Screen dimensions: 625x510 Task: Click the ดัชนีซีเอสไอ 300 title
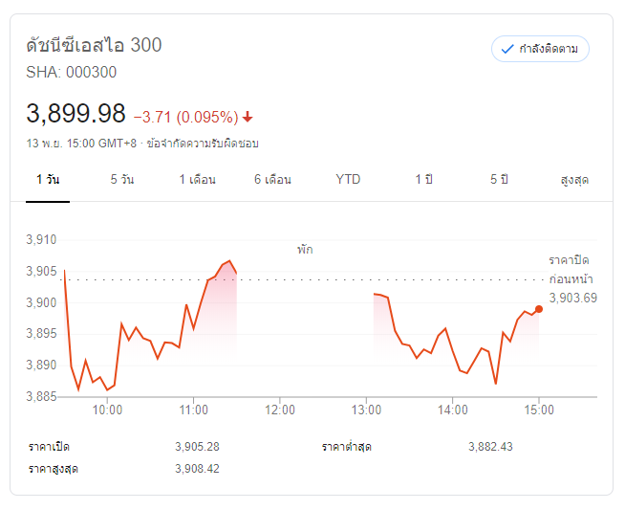pos(94,45)
